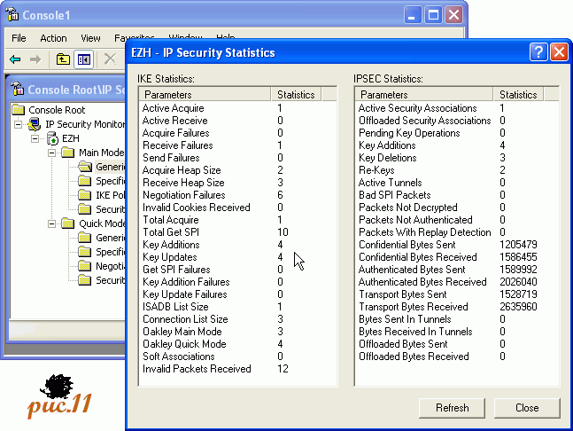The height and width of the screenshot is (431, 573).
Task: Click the Parameters column header in IKE Statistics
Action: pyautogui.click(x=205, y=94)
